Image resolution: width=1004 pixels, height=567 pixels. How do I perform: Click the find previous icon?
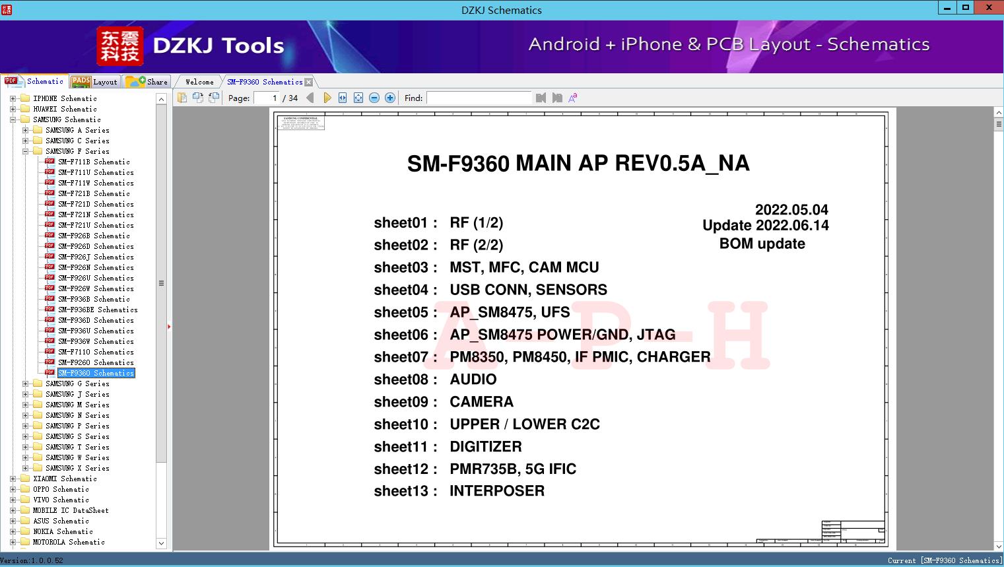[x=541, y=98]
